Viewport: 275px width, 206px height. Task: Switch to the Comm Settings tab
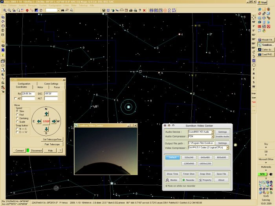pyautogui.click(x=51, y=84)
